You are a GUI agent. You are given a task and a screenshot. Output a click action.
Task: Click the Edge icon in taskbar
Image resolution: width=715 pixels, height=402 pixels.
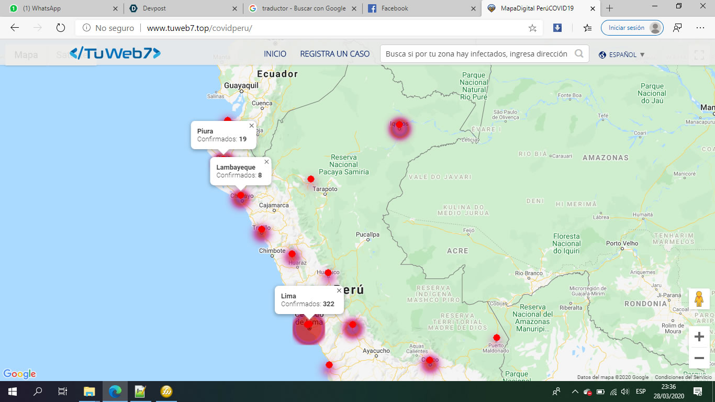115,392
